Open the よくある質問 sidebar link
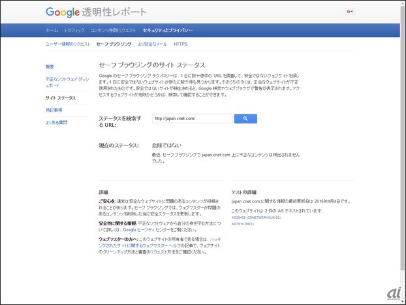The height and width of the screenshot is (305, 406). [x=56, y=122]
